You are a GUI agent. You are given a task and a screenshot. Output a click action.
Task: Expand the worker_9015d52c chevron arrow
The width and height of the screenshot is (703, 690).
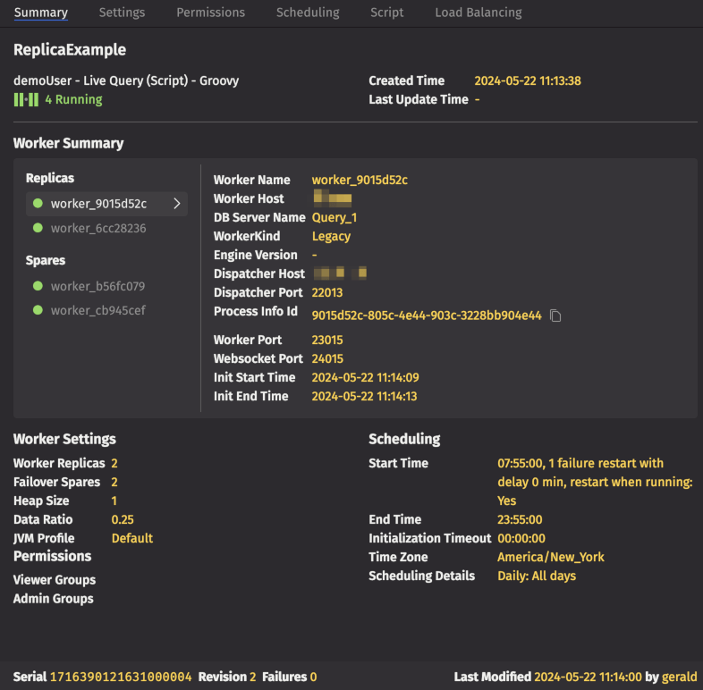click(177, 204)
